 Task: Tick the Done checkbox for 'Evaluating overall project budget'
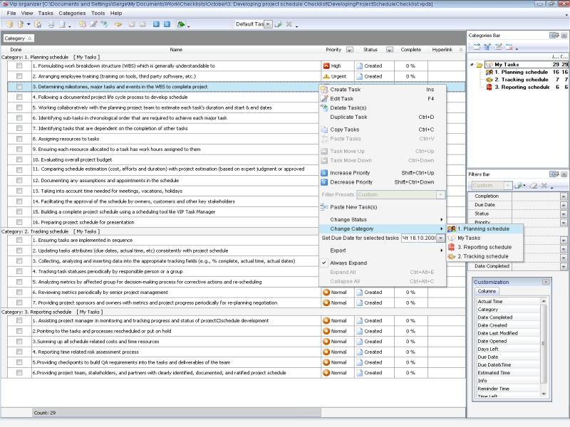[x=19, y=160]
